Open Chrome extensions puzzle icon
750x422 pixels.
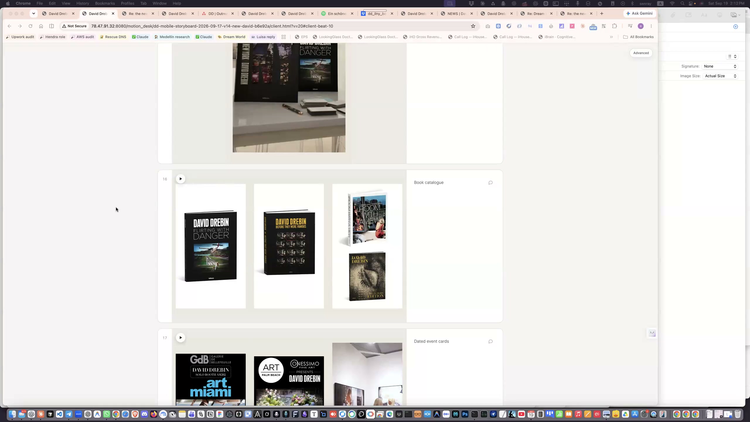click(x=614, y=26)
